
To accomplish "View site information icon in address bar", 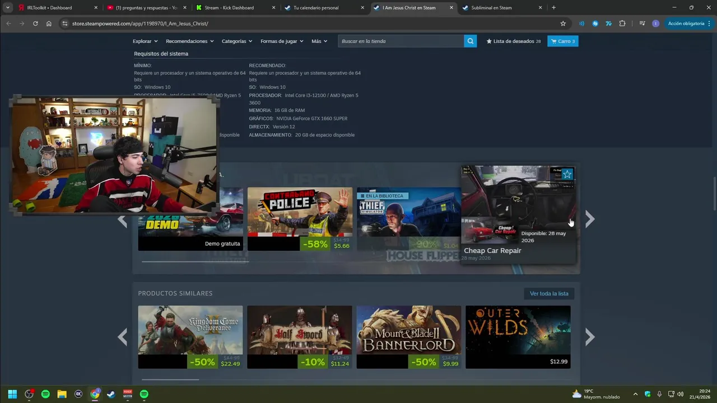I will pyautogui.click(x=64, y=24).
